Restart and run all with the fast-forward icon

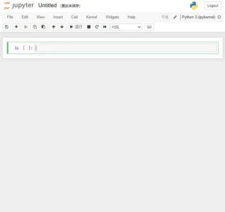pyautogui.click(x=105, y=27)
